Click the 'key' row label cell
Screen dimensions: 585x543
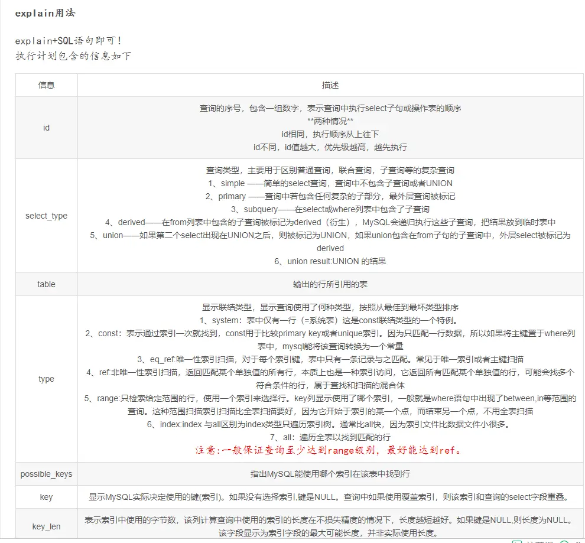[46, 497]
